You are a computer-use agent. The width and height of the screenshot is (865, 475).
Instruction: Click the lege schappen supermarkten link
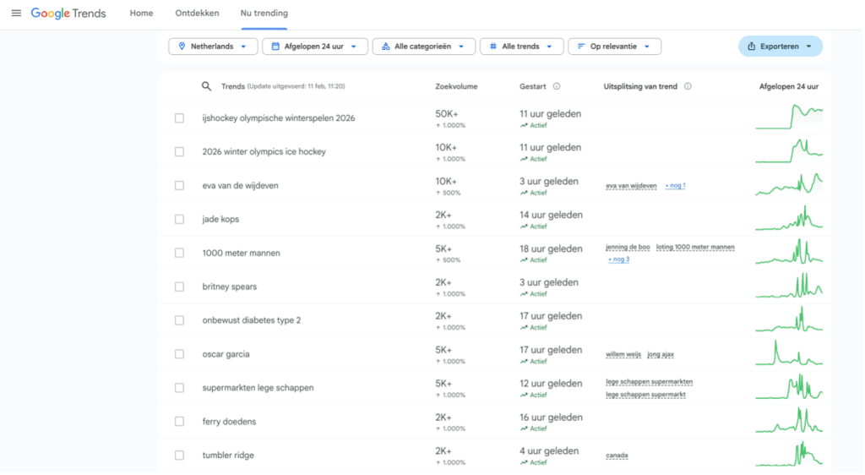pyautogui.click(x=650, y=382)
